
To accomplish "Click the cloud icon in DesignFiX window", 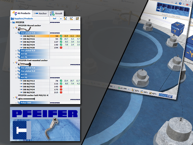I will click(x=172, y=2).
